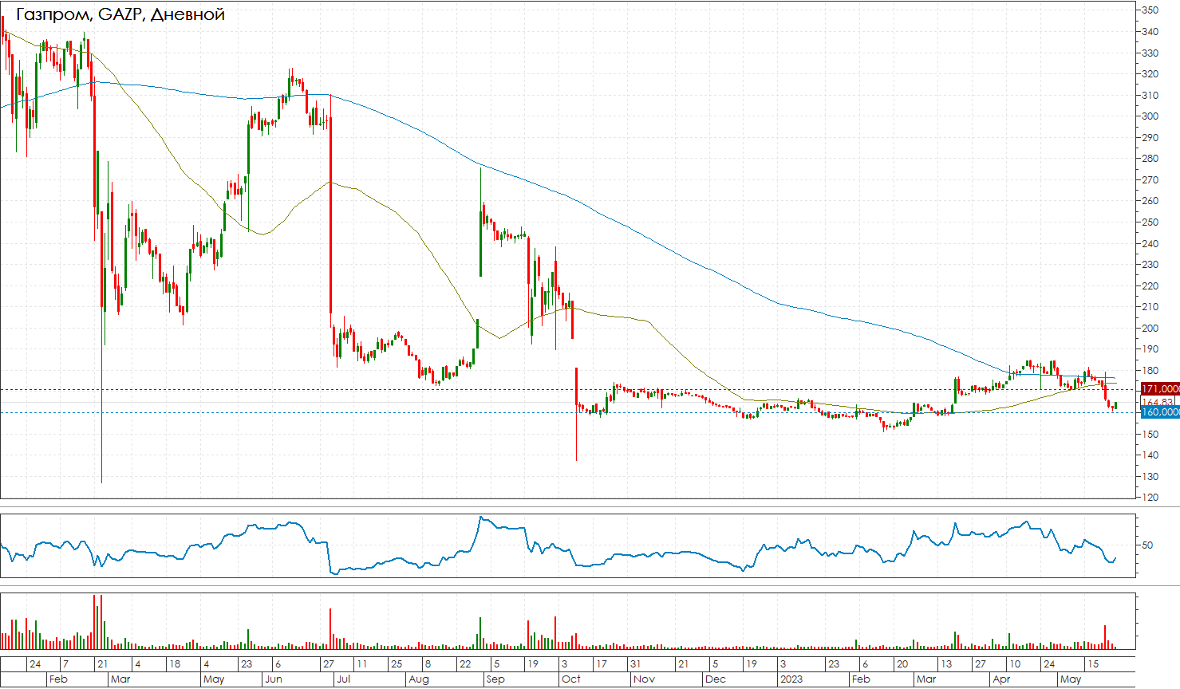Image resolution: width=1180 pixels, height=689 pixels.
Task: Click price axis label 140
Action: click(x=1150, y=455)
